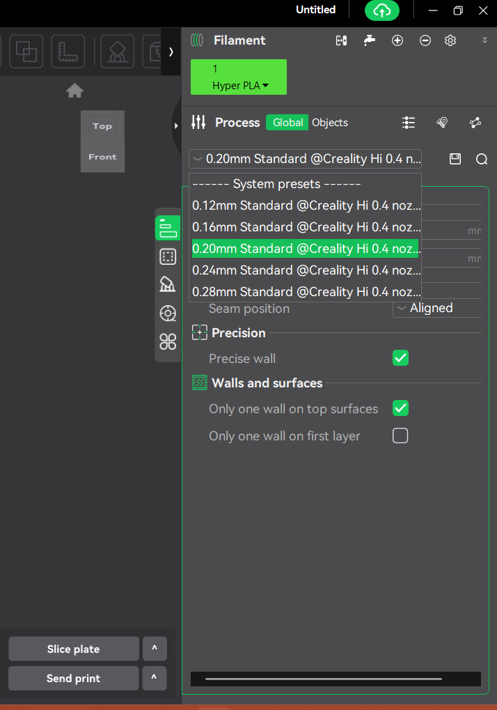Select the 0.12mm Standard preset option
This screenshot has height=710, width=497.
306,206
